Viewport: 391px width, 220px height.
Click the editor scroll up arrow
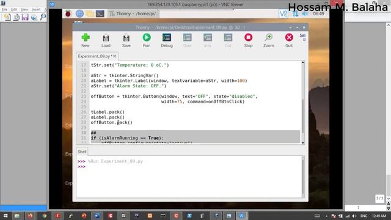point(303,62)
